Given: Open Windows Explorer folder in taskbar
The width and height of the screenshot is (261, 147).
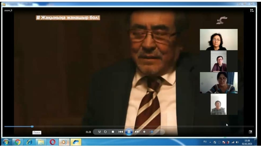Looking at the screenshot, I should coord(41,142).
